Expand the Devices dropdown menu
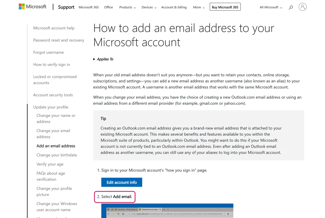The width and height of the screenshot is (325, 218). 149,7
